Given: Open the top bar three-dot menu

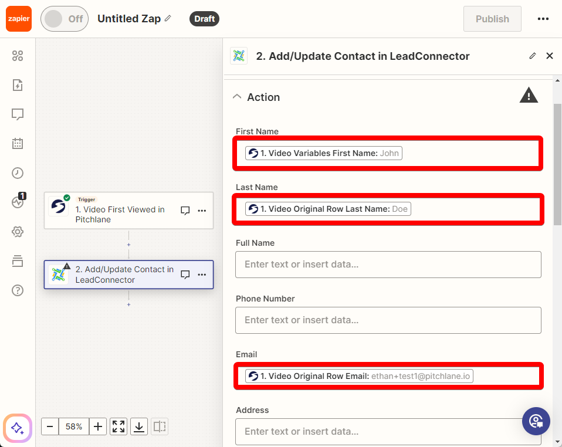Looking at the screenshot, I should 543,19.
